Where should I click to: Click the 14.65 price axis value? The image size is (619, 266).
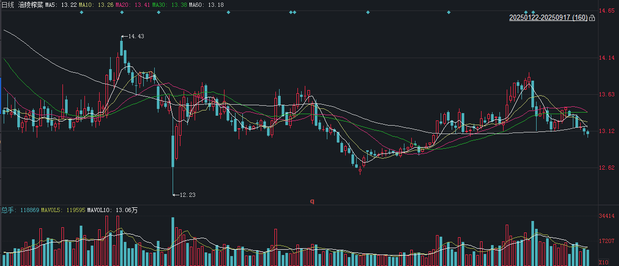607,10
